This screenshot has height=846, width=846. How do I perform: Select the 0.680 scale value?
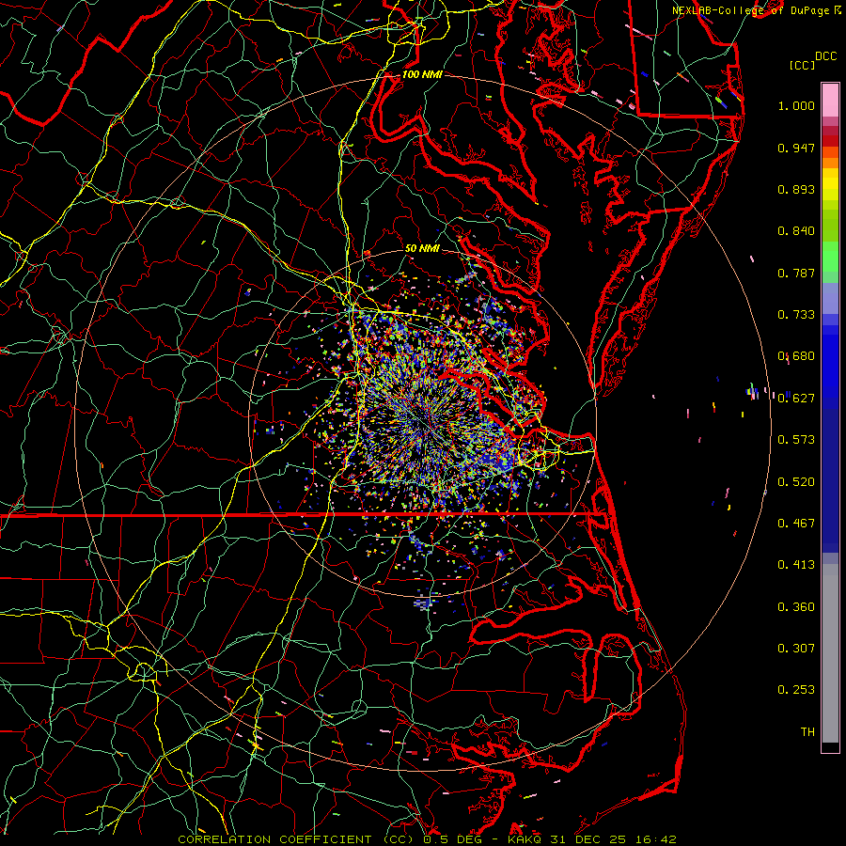click(796, 356)
